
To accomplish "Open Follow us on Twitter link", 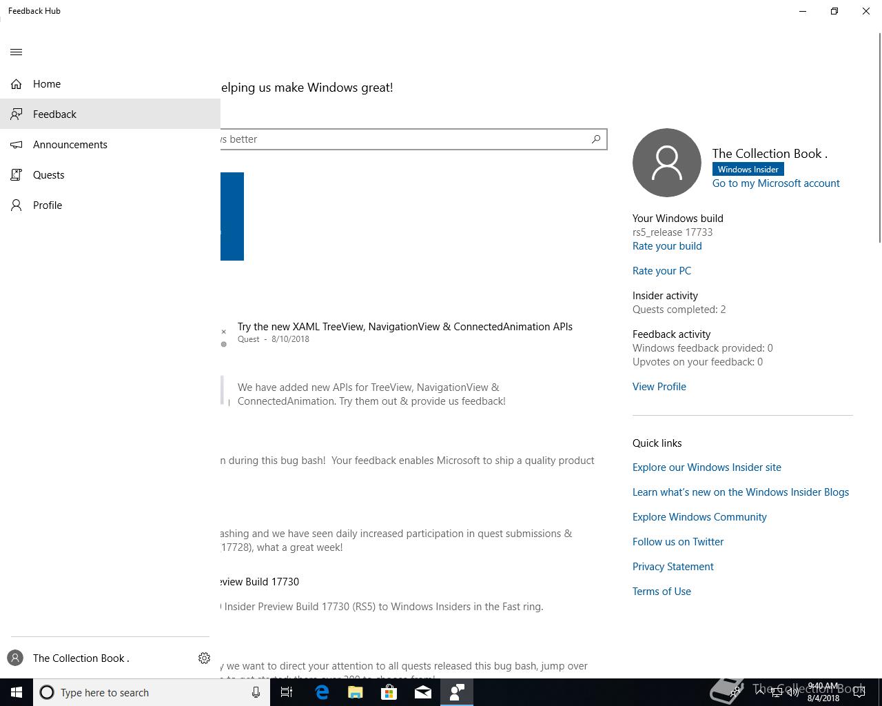I will [678, 542].
